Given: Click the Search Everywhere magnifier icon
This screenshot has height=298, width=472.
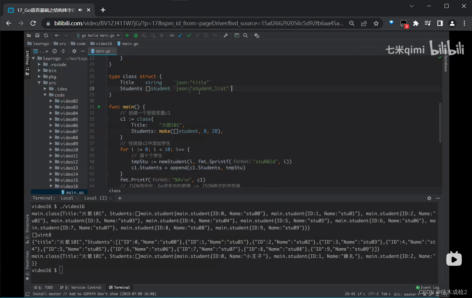Looking at the screenshot, I should pyautogui.click(x=245, y=36).
